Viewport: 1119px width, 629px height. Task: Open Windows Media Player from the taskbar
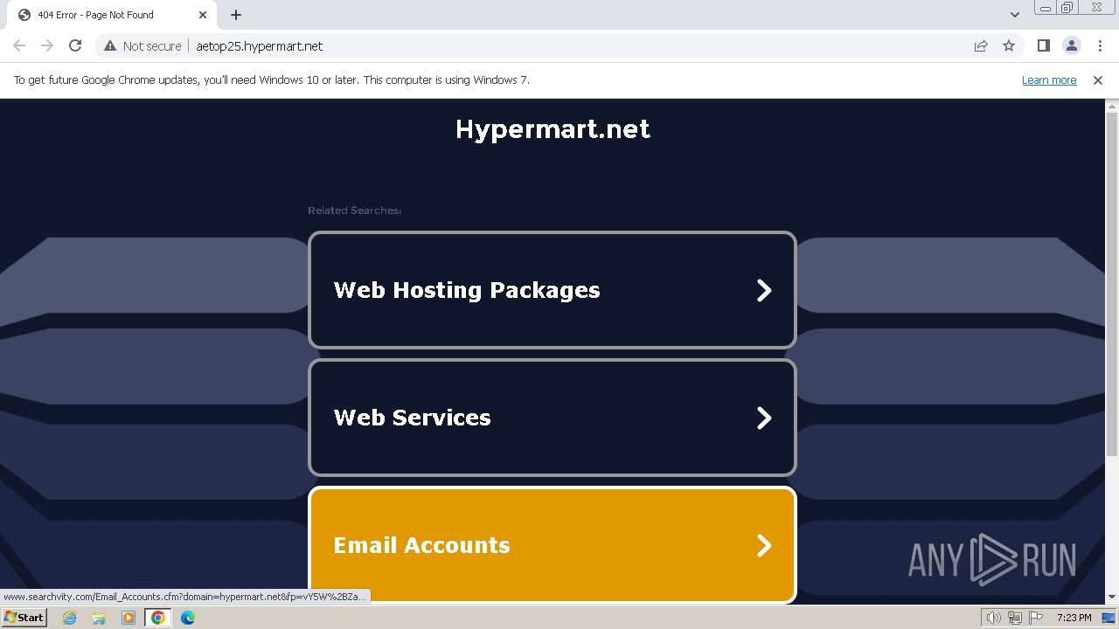click(129, 618)
